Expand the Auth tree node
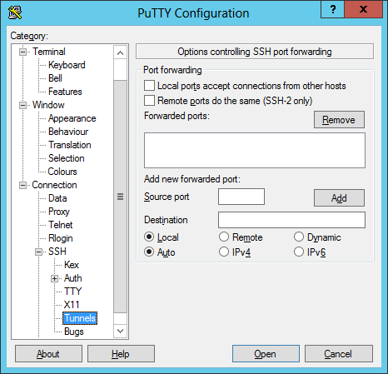Screen dimensions: 388x374 (54, 278)
